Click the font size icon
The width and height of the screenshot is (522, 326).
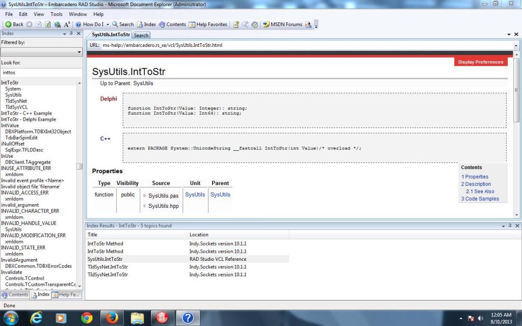click(67, 24)
